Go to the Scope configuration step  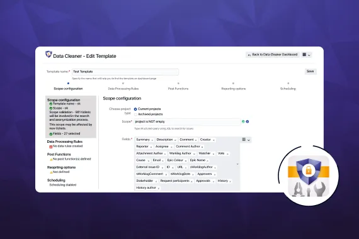point(68,89)
